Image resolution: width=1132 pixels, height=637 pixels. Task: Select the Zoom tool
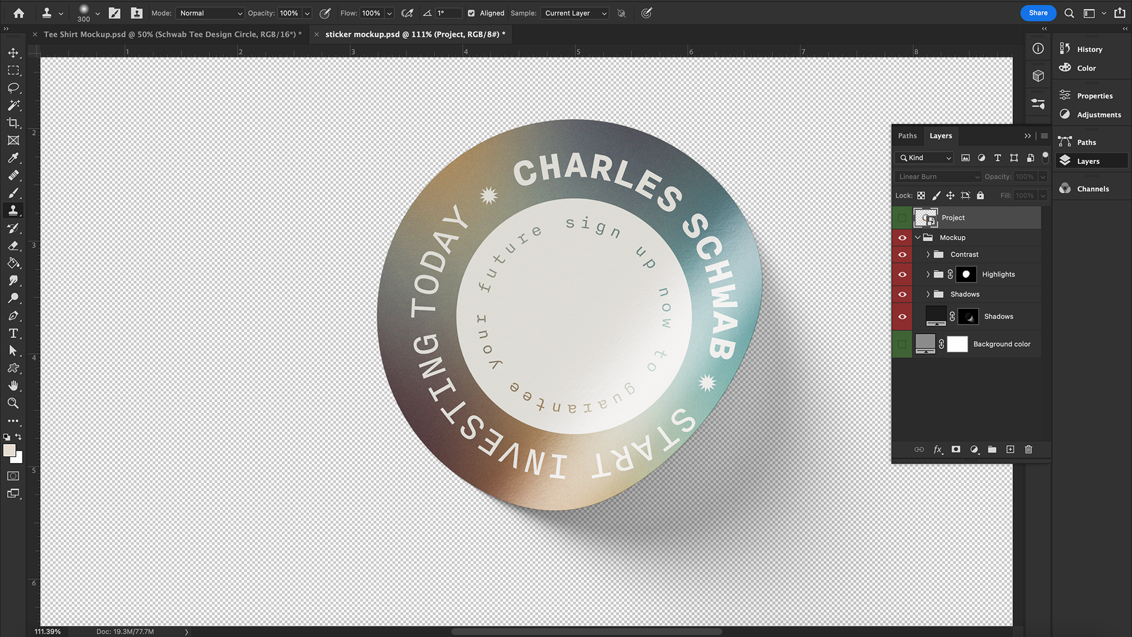pyautogui.click(x=13, y=403)
